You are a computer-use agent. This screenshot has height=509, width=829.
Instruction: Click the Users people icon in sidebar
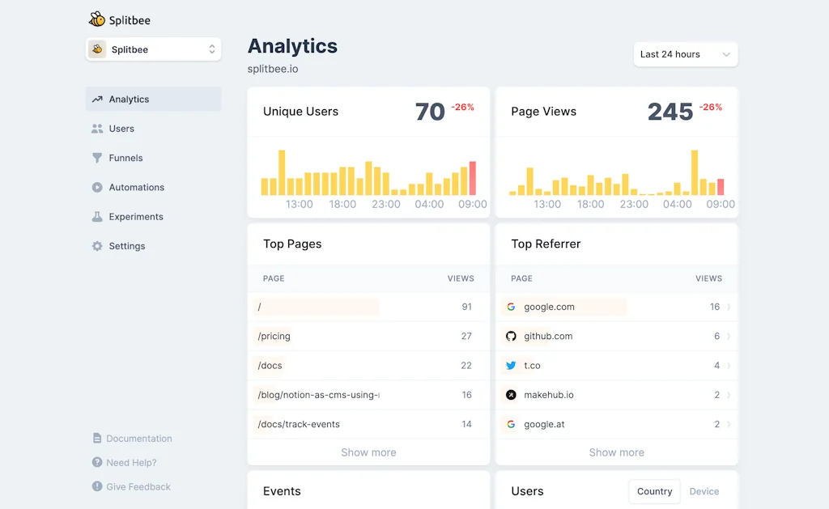point(97,129)
